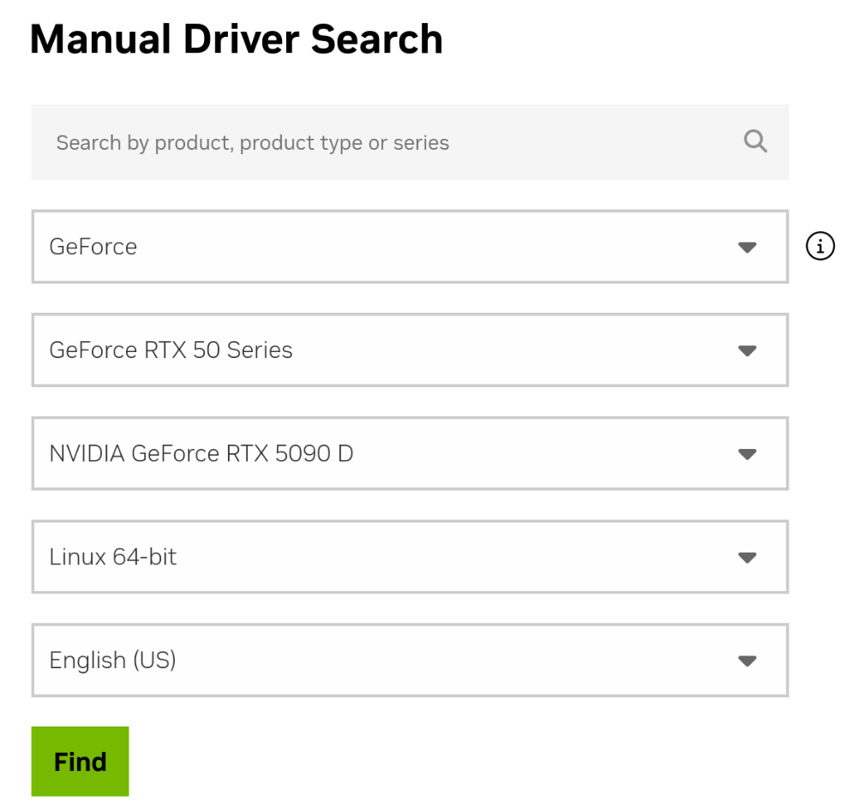Click the magnifying glass search icon

(755, 141)
